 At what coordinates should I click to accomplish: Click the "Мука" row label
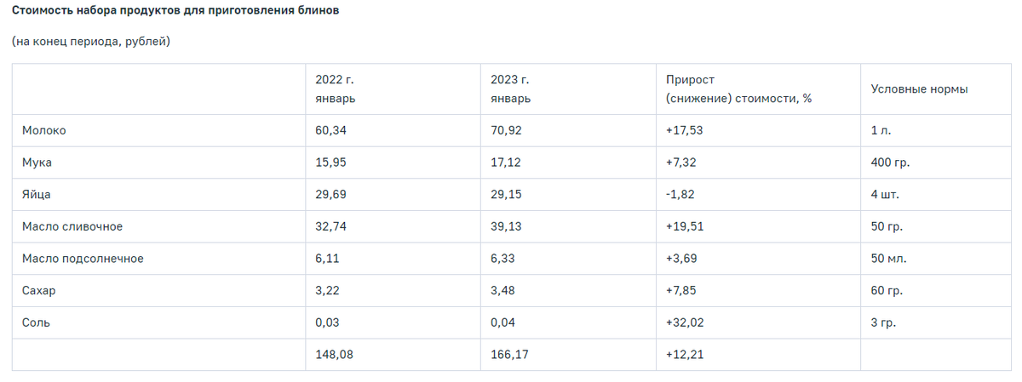coord(38,162)
